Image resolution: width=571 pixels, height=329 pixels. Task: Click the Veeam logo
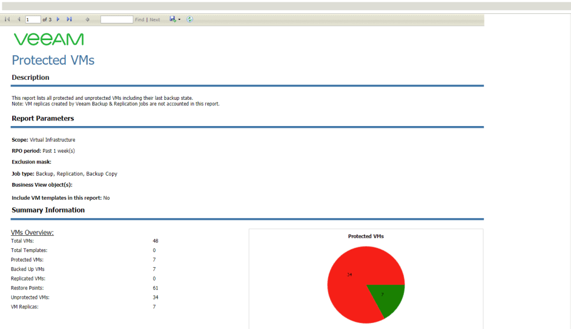(49, 39)
